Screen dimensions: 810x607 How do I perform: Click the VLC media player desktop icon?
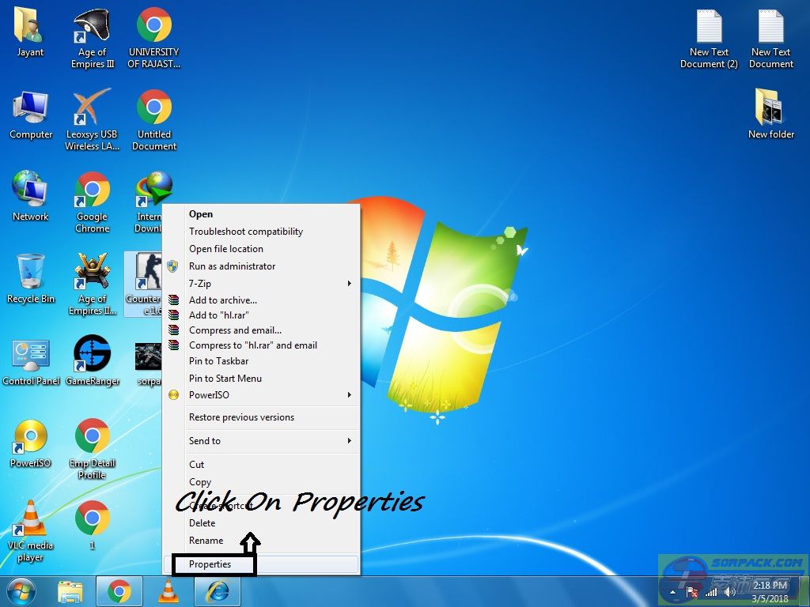(31, 526)
